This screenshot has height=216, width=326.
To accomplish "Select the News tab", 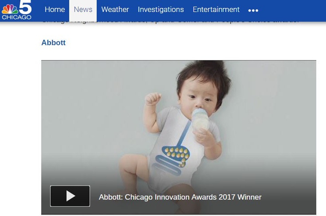I will 83,9.
